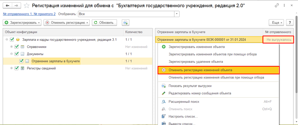Uncheck the Отражение зарплаты в бухучете tree checkbox
298x125 pixels.
[x=21, y=61]
